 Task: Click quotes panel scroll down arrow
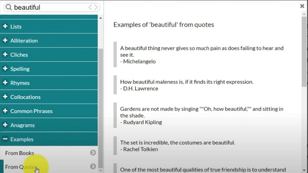tap(304, 170)
